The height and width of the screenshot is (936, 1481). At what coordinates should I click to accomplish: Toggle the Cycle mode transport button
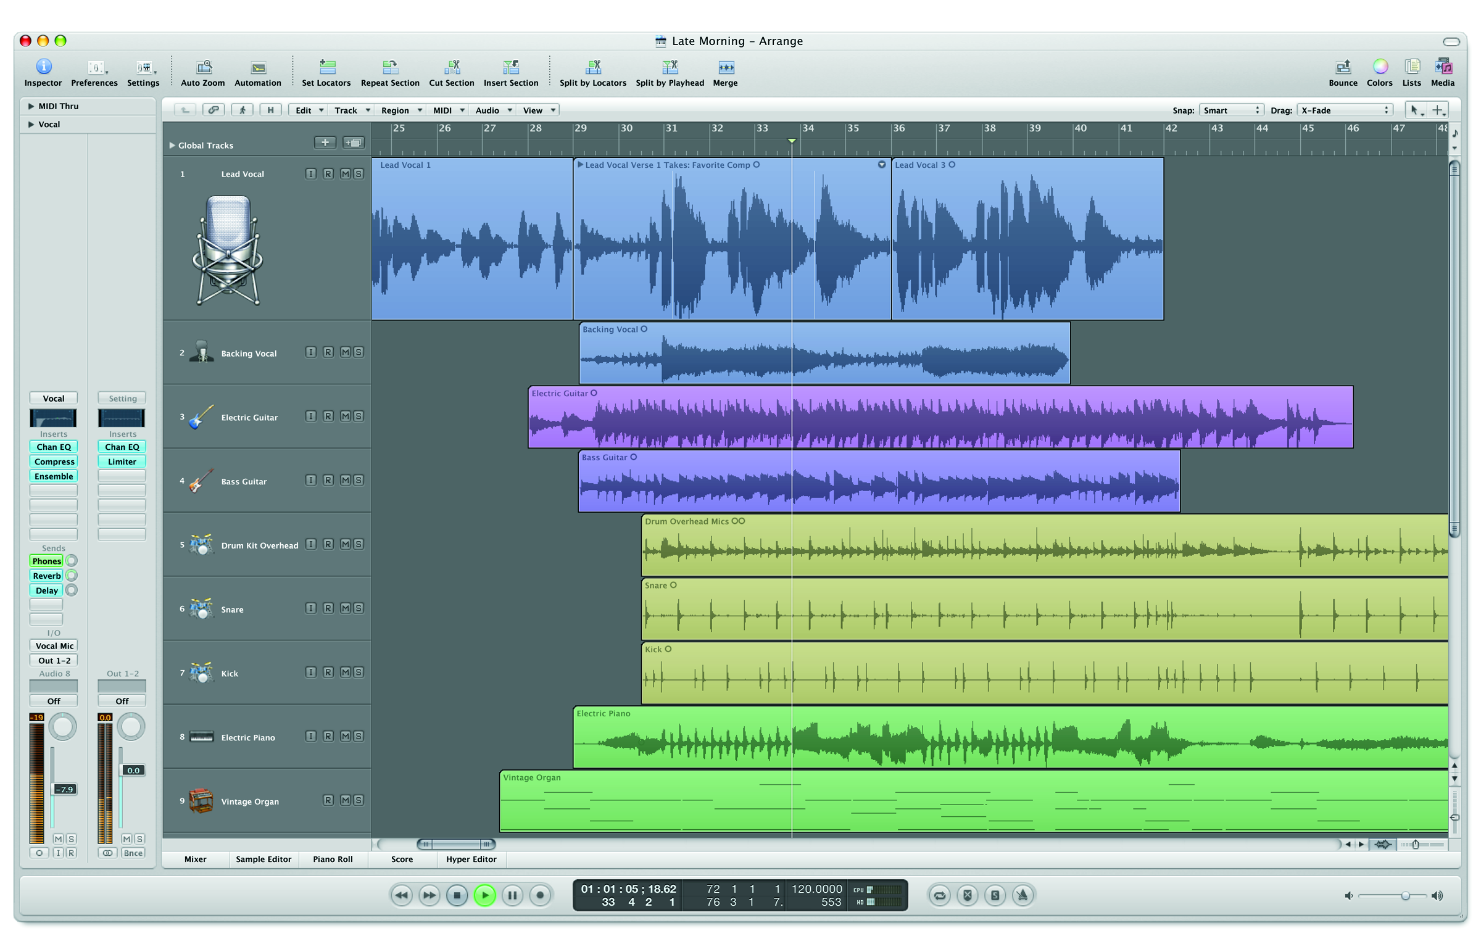(939, 895)
